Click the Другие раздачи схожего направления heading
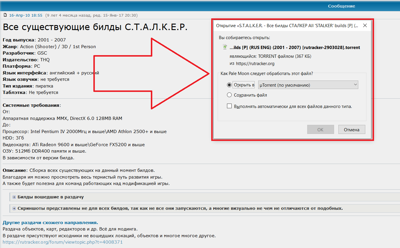The image size is (400, 248). click(50, 223)
